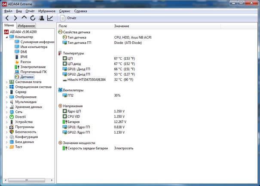Screen dimensions: 260x186
Task: Expand the Сервер node
Action: pyautogui.click(x=6, y=92)
